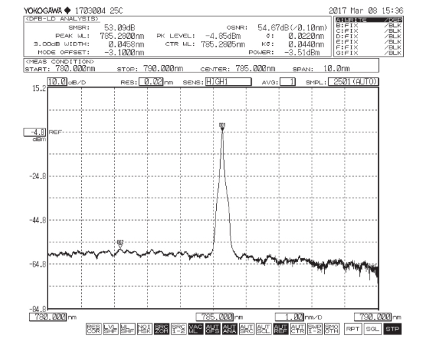
Task: Click the PEAK WL value 785.2800nm
Action: click(x=122, y=36)
